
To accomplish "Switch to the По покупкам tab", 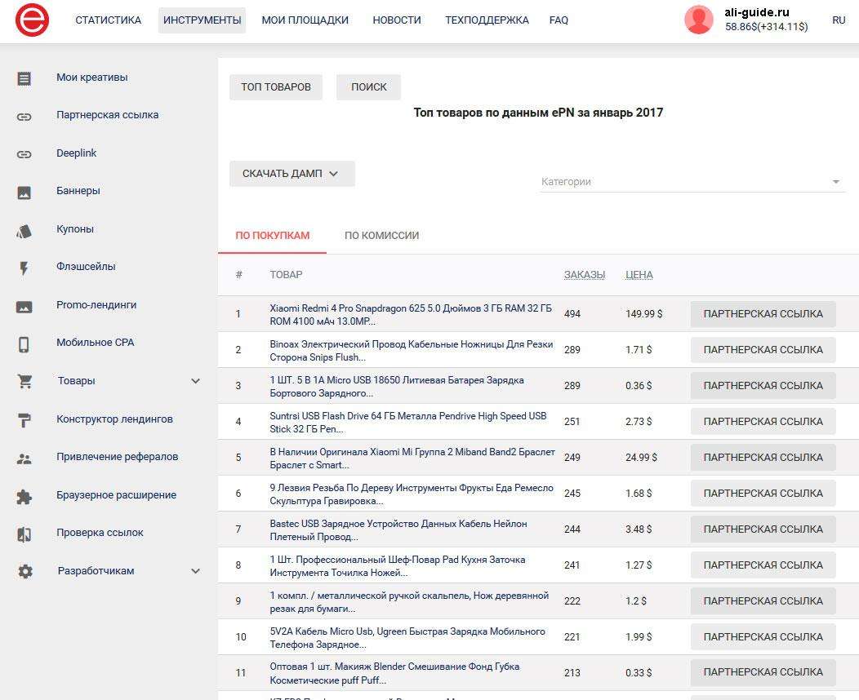I will pyautogui.click(x=272, y=236).
